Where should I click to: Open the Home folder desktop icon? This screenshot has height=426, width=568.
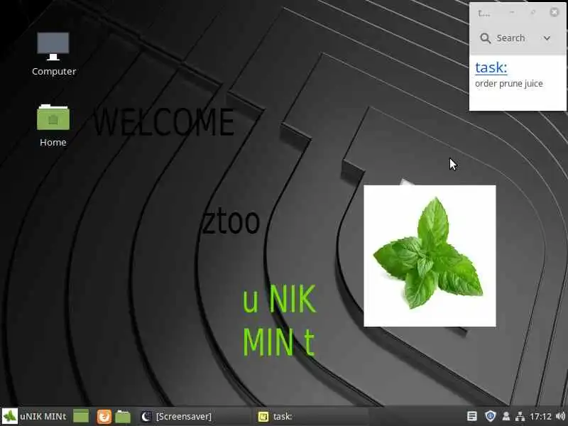click(x=53, y=126)
